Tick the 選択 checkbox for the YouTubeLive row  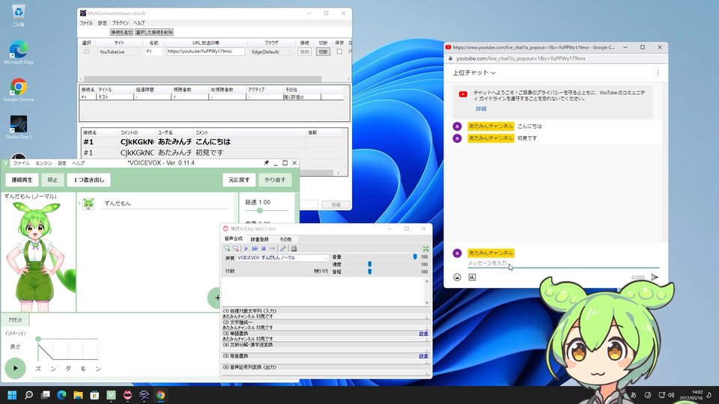click(86, 52)
